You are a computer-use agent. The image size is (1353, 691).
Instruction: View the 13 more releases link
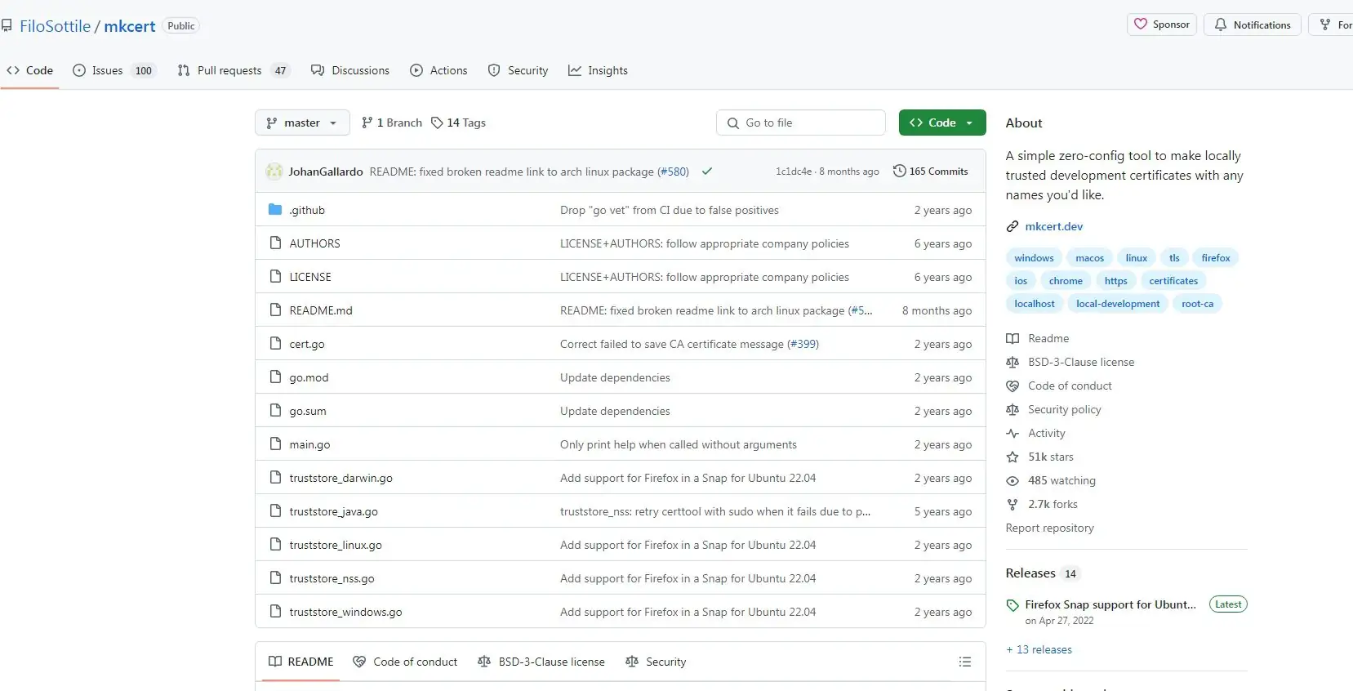point(1039,649)
